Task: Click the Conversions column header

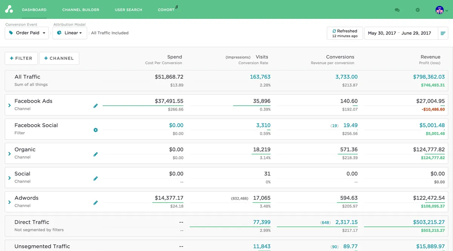Action: click(x=340, y=57)
